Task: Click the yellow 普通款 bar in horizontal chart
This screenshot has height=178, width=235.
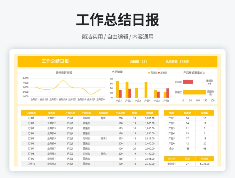Action: pos(194,92)
